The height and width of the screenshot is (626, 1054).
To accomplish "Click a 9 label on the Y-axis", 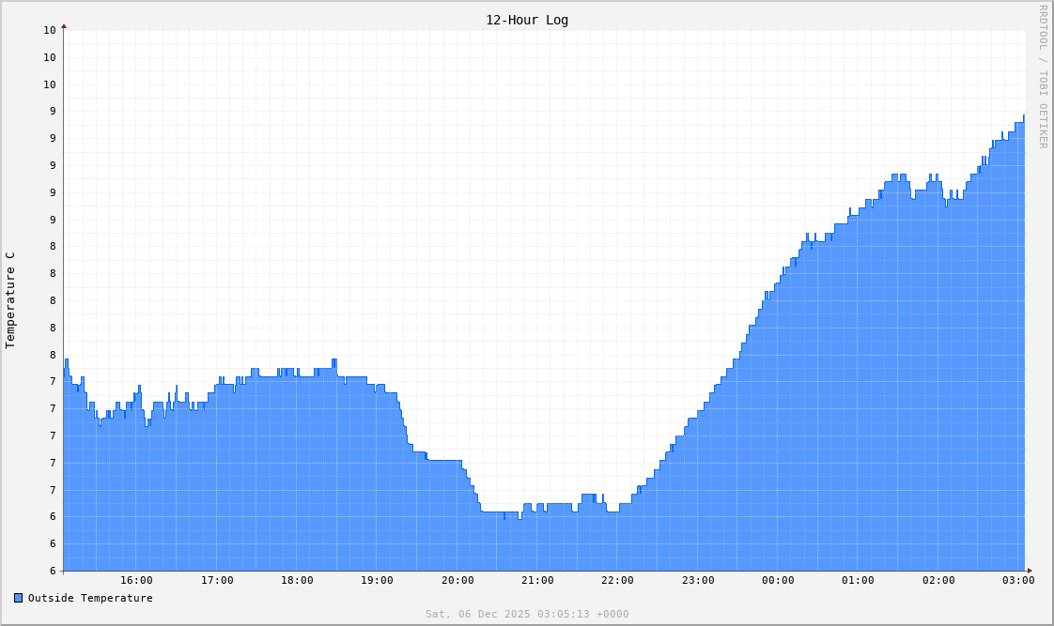I will pyautogui.click(x=52, y=138).
